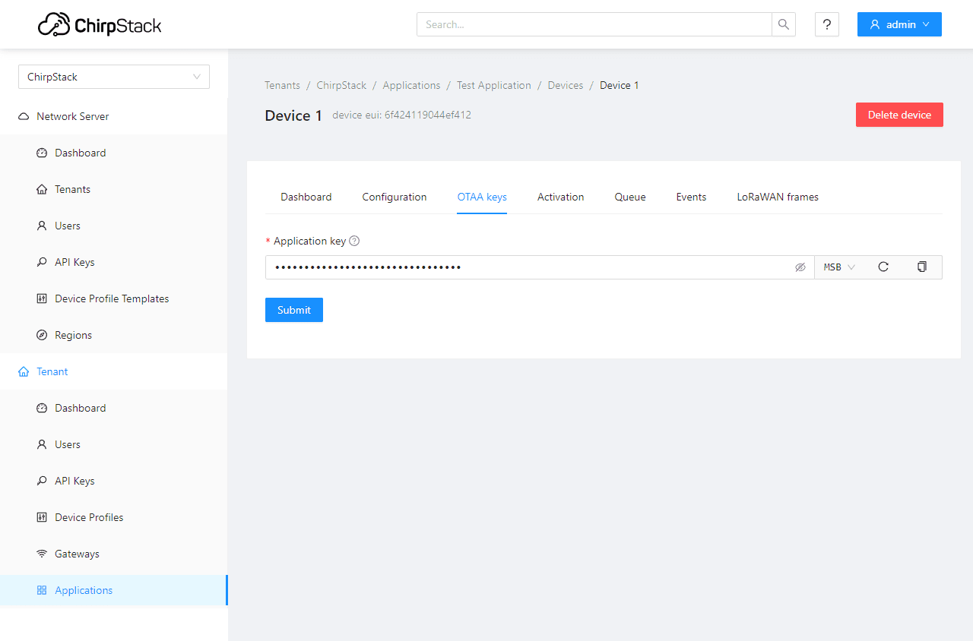Open Device Profile Templates page
Screen dimensions: 973x641
coord(112,298)
